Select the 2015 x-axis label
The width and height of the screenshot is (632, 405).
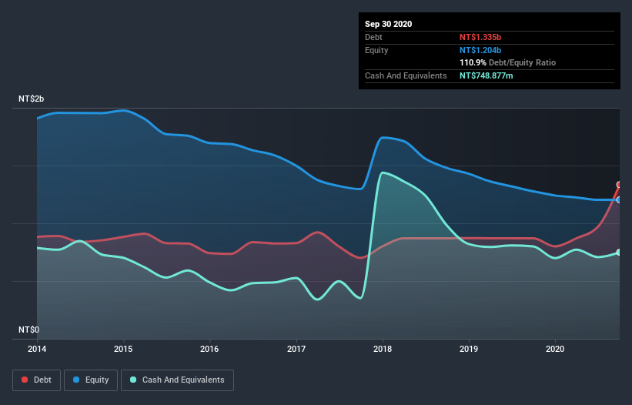123,349
